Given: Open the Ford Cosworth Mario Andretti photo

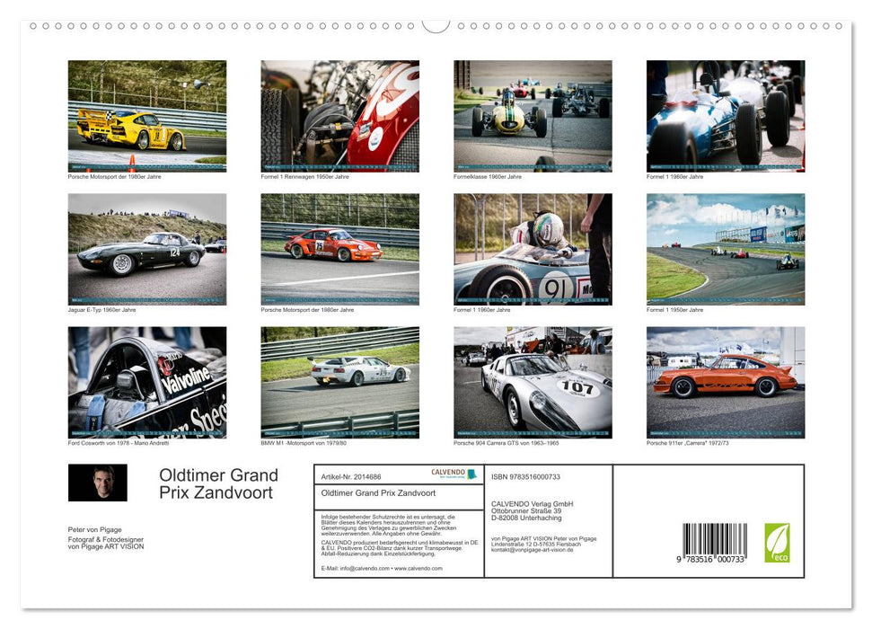Looking at the screenshot, I should coord(146,381).
